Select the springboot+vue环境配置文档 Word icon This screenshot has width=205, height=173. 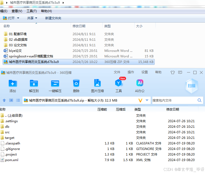click(6, 56)
